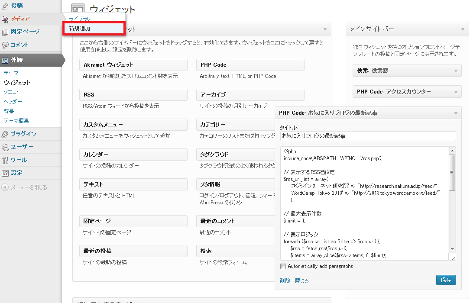The image size is (470, 303).
Task: Click the コメント speech bubble icon
Action: coord(5,45)
